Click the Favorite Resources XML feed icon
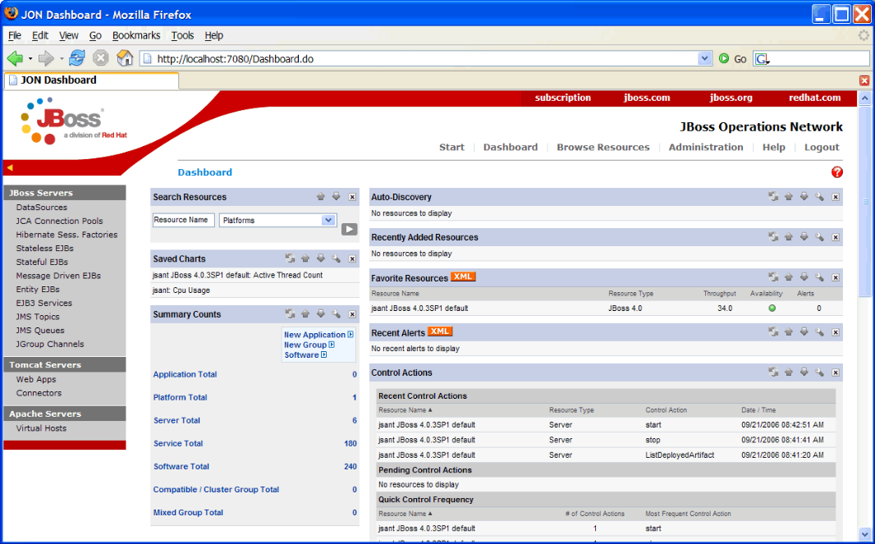875x544 pixels. coord(463,277)
